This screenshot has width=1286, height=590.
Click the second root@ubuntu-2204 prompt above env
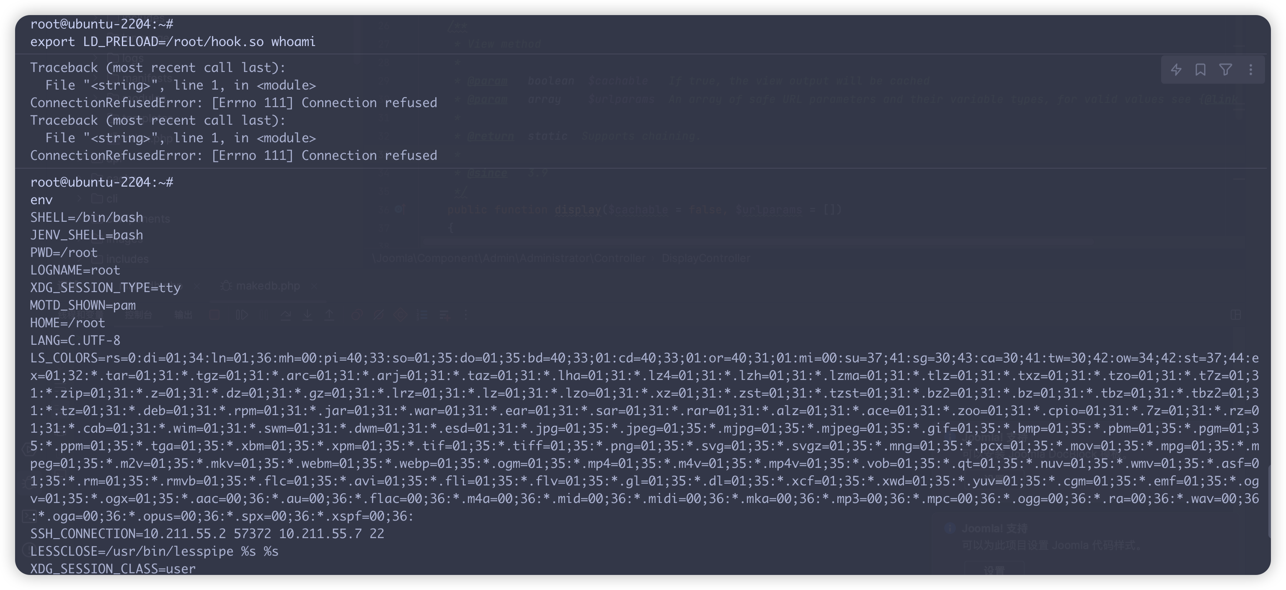coord(102,182)
